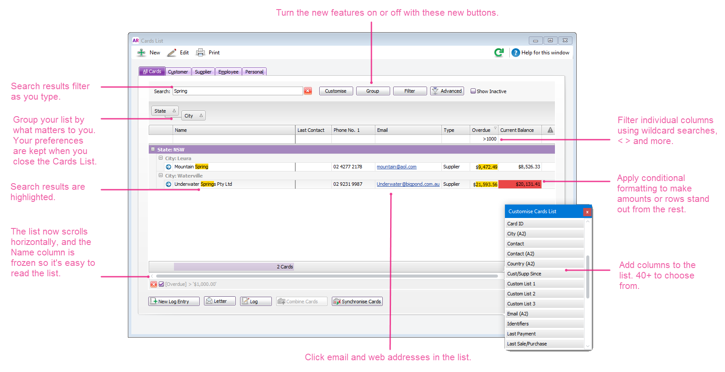This screenshot has width=725, height=372.
Task: Collapse the City: Waterville group
Action: click(x=160, y=175)
